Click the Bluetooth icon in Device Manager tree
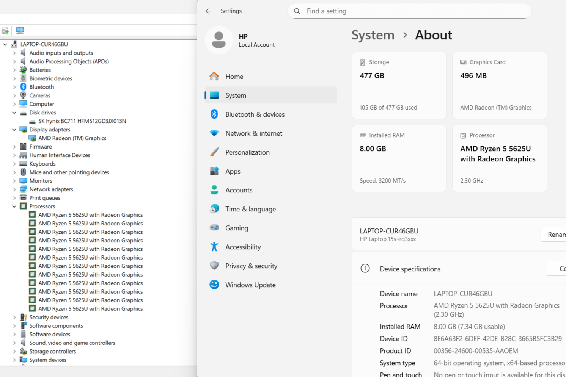Screen dimensions: 566x377 [x=23, y=87]
